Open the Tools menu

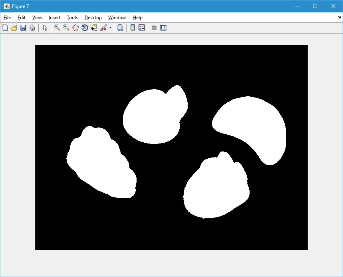point(72,18)
